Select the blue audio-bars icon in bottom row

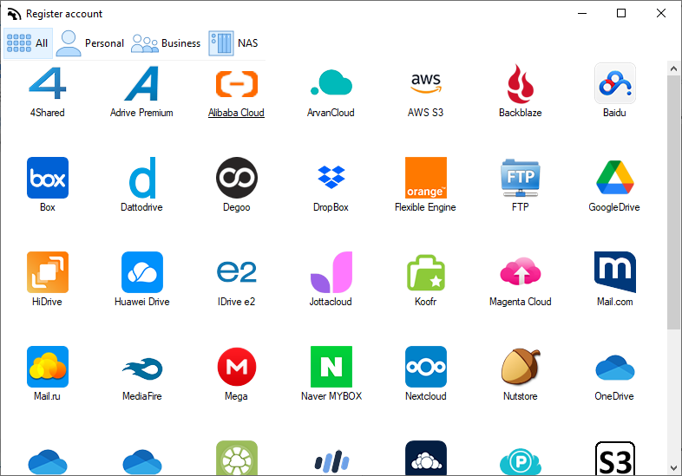click(331, 461)
